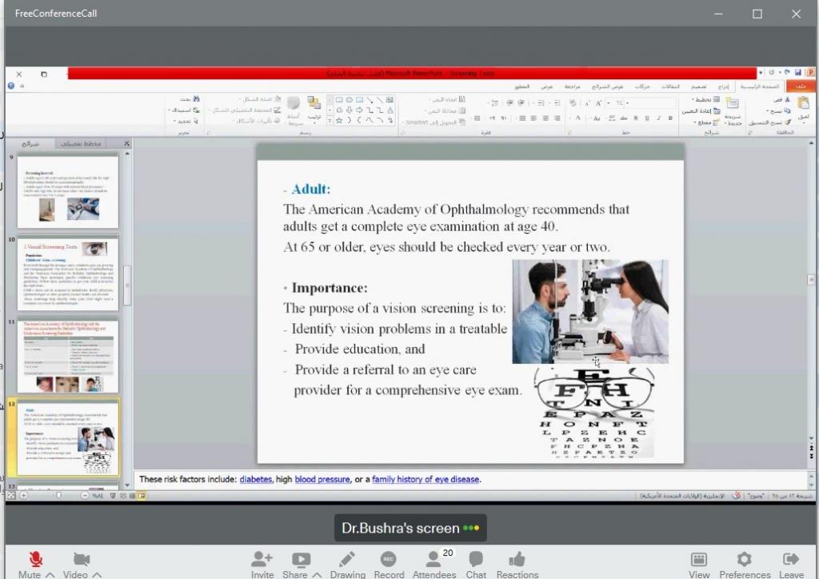Viewport: 819px width, 579px height.
Task: Expand the chevron next to Video
Action: (x=97, y=575)
